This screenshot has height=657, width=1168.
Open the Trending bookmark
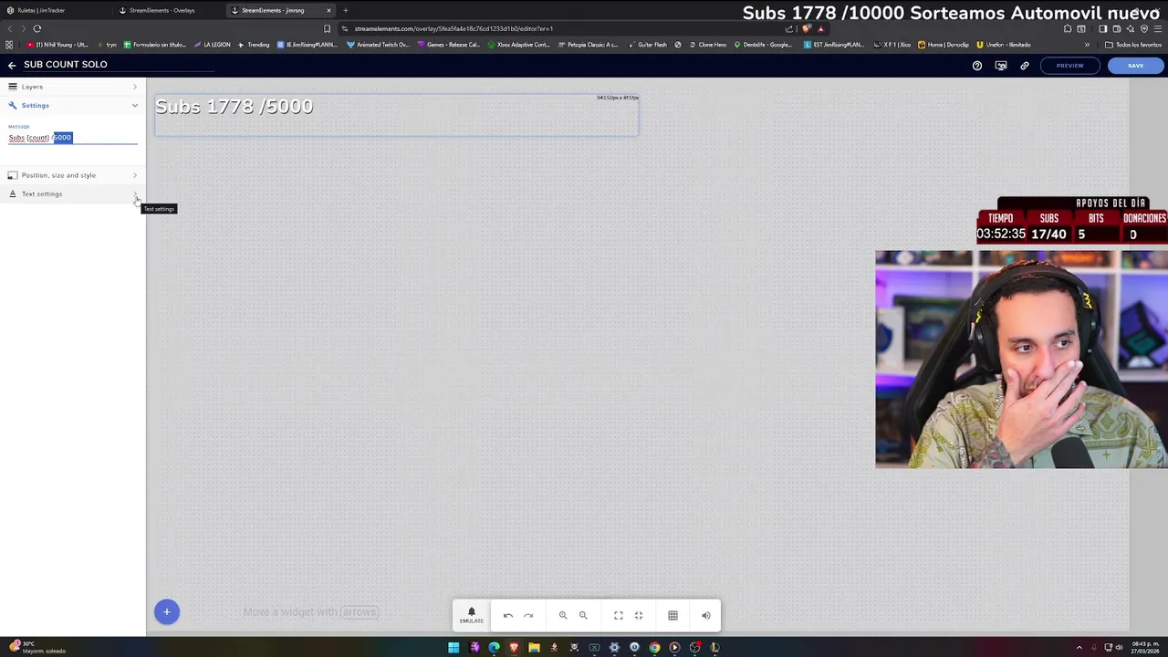(x=254, y=45)
